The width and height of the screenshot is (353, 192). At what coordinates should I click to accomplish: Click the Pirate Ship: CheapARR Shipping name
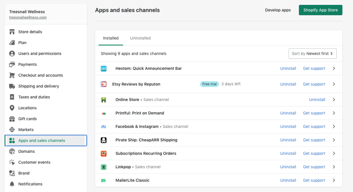[x=146, y=140]
